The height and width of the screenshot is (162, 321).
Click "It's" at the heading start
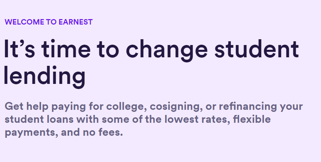pyautogui.click(x=19, y=50)
